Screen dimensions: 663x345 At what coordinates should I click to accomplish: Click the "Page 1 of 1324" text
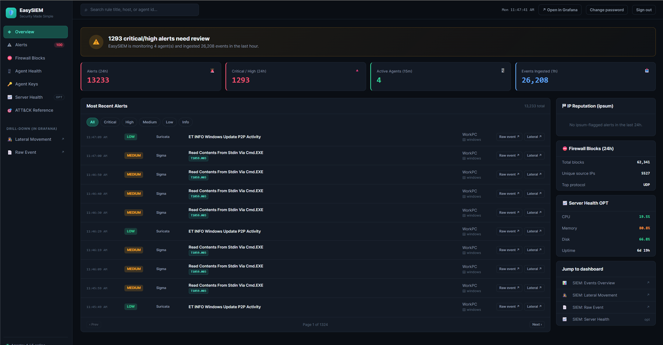pyautogui.click(x=315, y=324)
